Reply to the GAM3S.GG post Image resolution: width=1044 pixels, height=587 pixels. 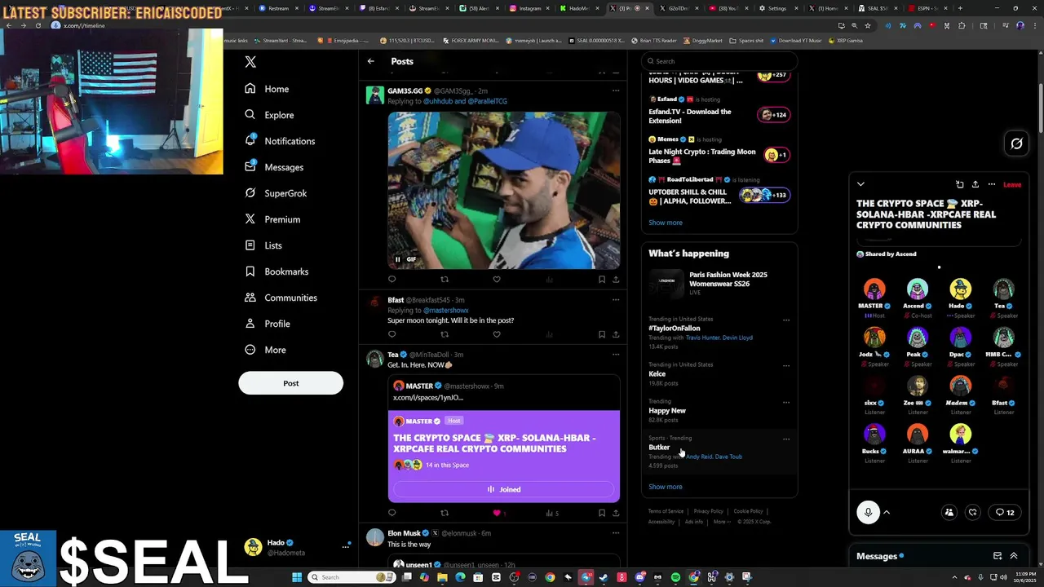(x=391, y=279)
